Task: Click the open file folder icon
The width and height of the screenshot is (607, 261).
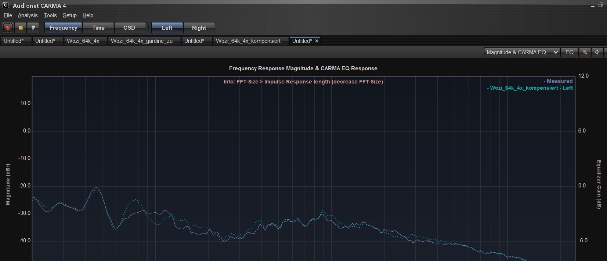Action: click(21, 27)
